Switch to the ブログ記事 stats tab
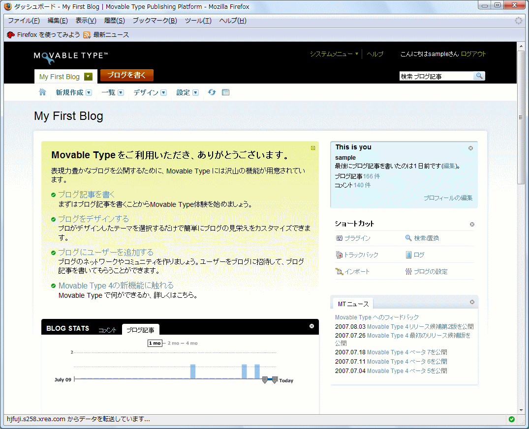 pyautogui.click(x=140, y=330)
